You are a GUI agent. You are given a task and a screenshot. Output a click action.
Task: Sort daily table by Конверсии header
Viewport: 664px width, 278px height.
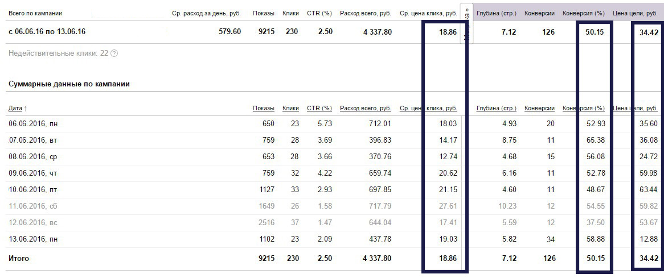click(x=539, y=109)
